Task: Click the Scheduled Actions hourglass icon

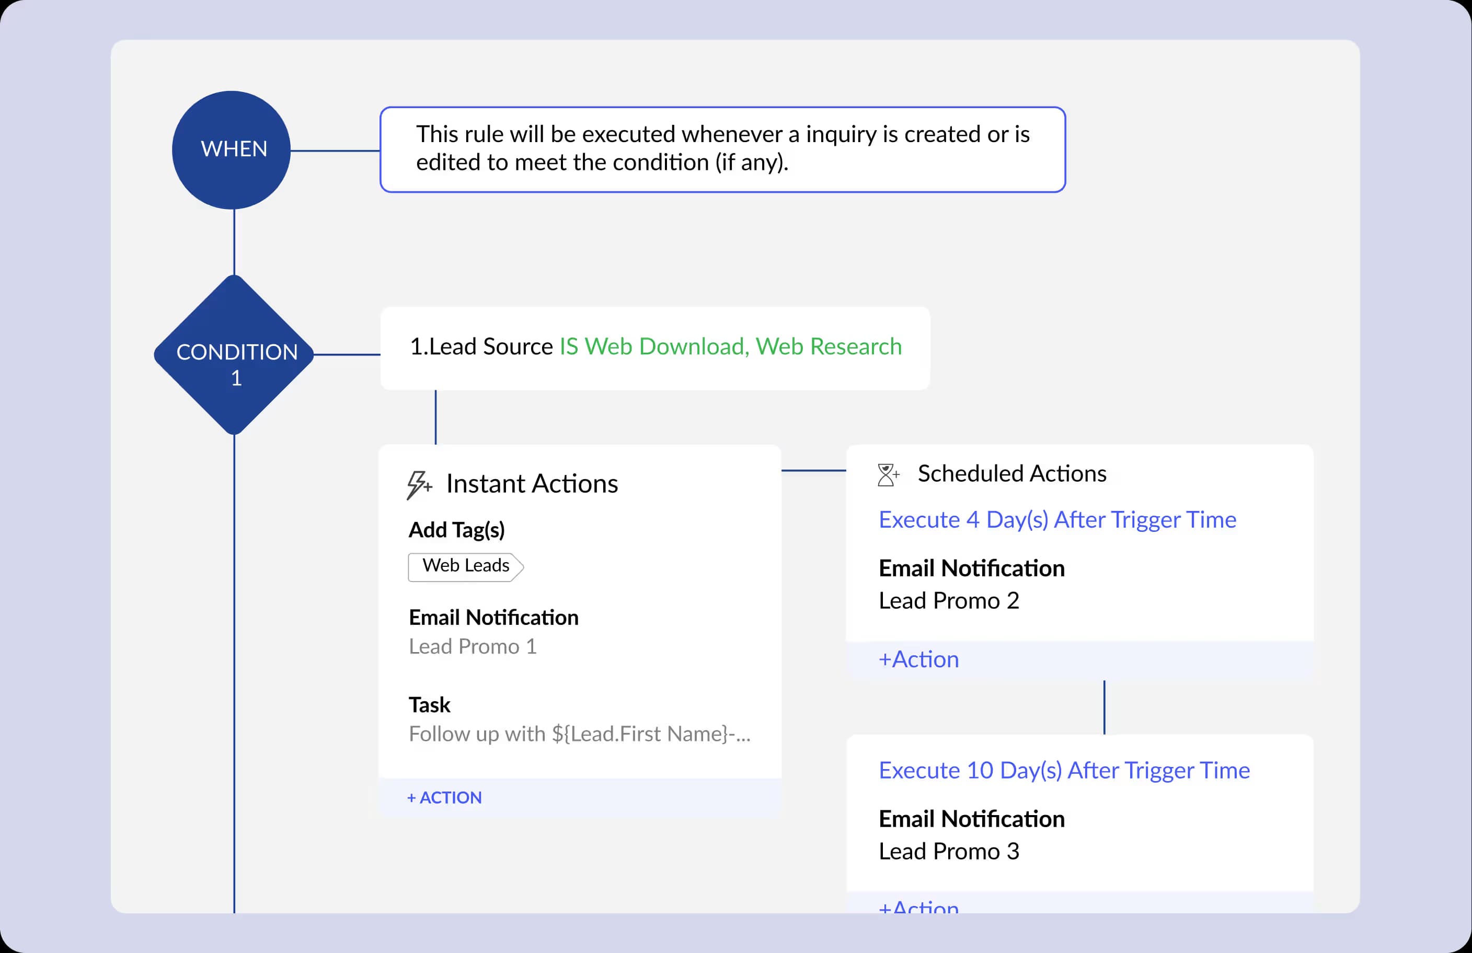Action: coord(888,475)
